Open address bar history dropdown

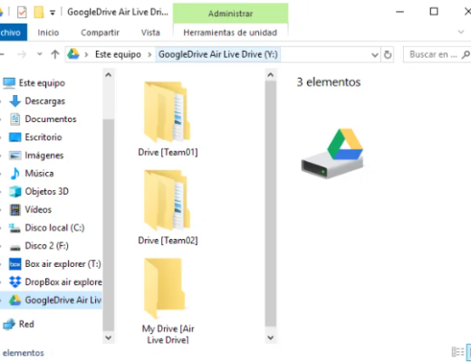375,55
